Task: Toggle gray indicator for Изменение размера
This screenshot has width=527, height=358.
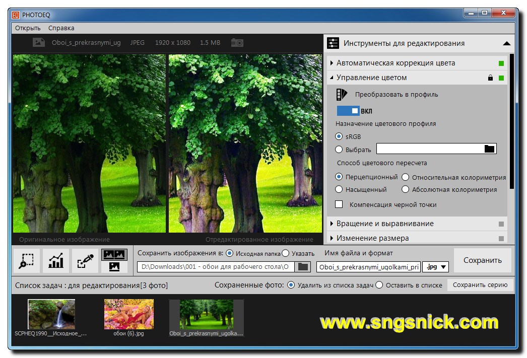Action: click(x=501, y=239)
